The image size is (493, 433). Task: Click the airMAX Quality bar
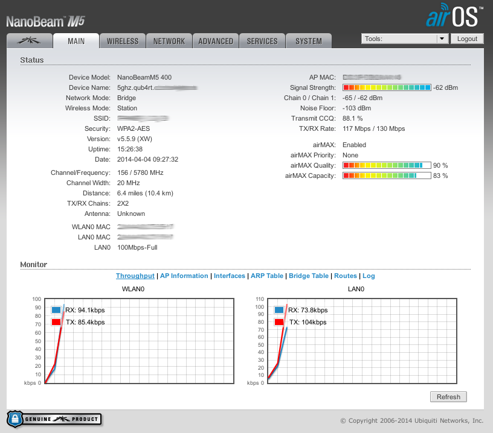click(x=387, y=165)
